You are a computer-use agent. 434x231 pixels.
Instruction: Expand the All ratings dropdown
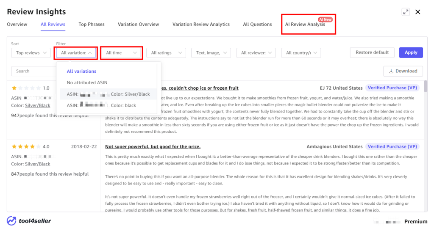(166, 53)
